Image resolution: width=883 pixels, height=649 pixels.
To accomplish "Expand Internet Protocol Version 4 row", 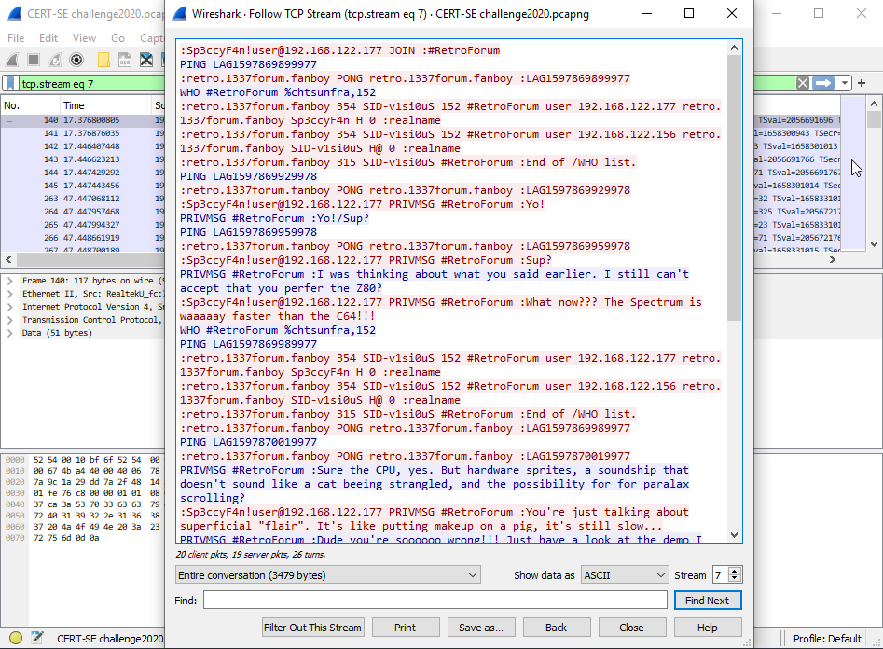I will pyautogui.click(x=9, y=307).
